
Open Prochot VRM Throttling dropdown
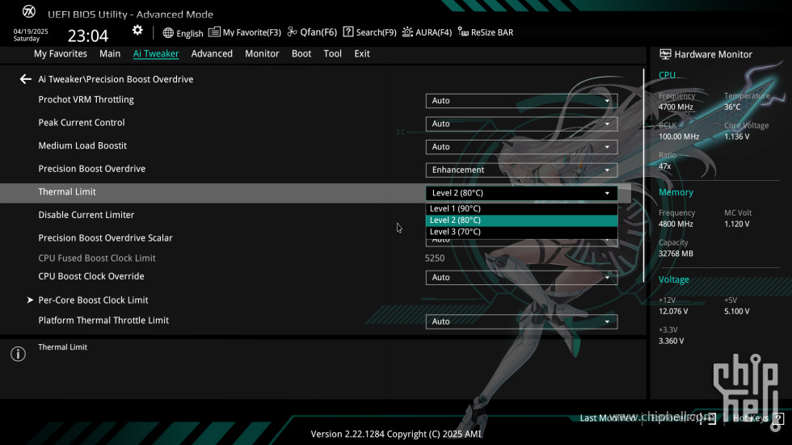pyautogui.click(x=521, y=100)
